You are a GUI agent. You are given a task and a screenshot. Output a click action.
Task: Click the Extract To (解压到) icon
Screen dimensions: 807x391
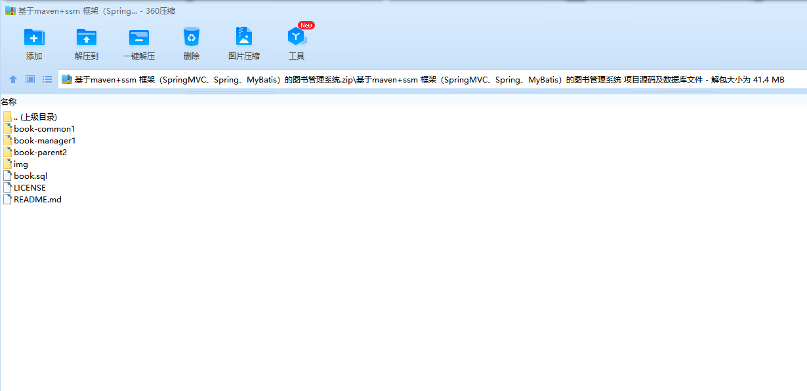point(87,37)
